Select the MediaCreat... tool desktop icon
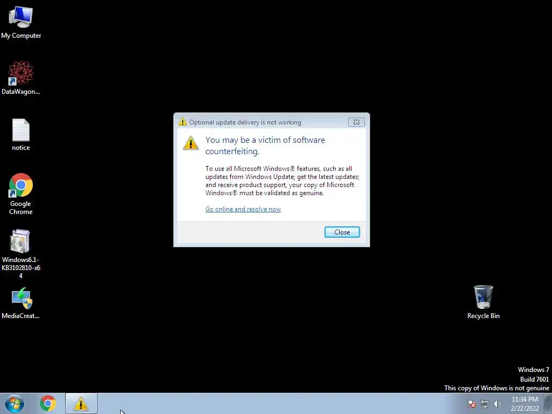This screenshot has width=552, height=414. coord(21,303)
